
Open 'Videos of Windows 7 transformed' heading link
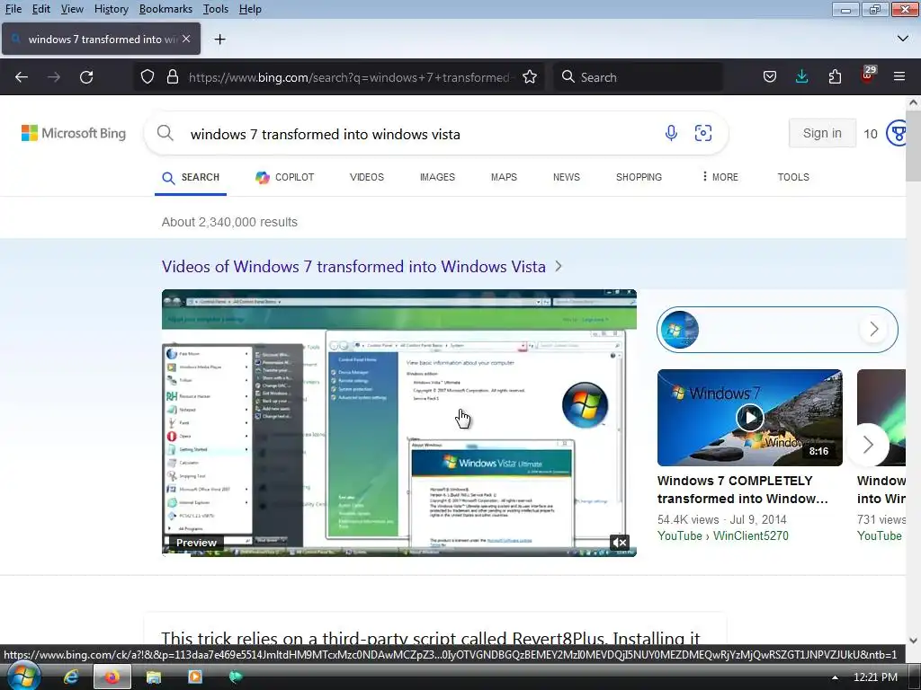pos(353,266)
